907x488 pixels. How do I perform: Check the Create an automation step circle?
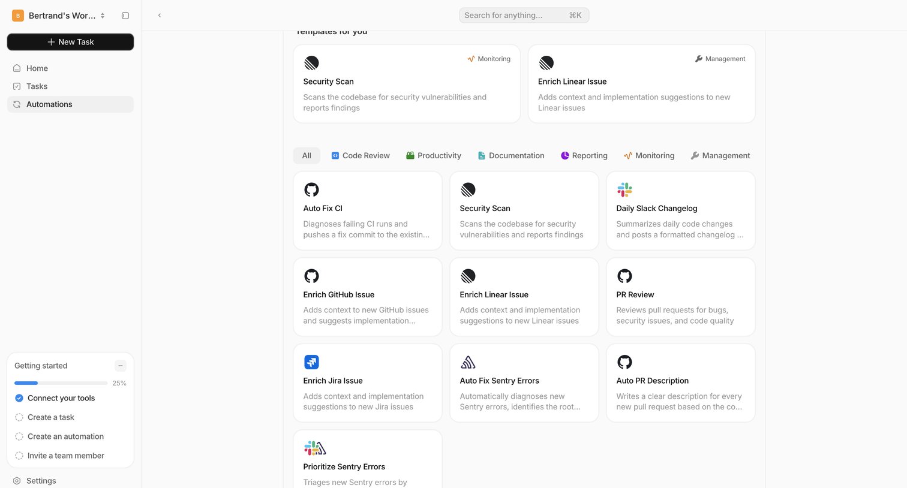pos(19,436)
